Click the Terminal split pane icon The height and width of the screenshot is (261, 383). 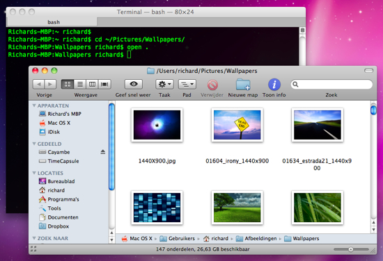[302, 30]
